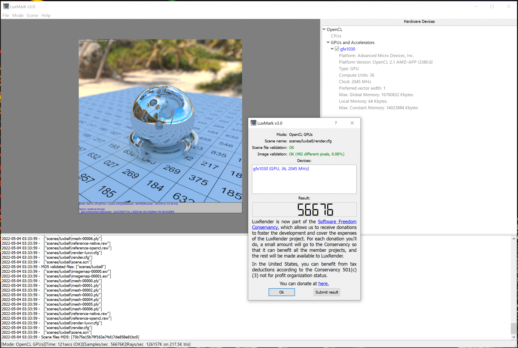Image resolution: width=518 pixels, height=348 pixels.
Task: Maximize the LuxMark main window
Action: point(492,6)
